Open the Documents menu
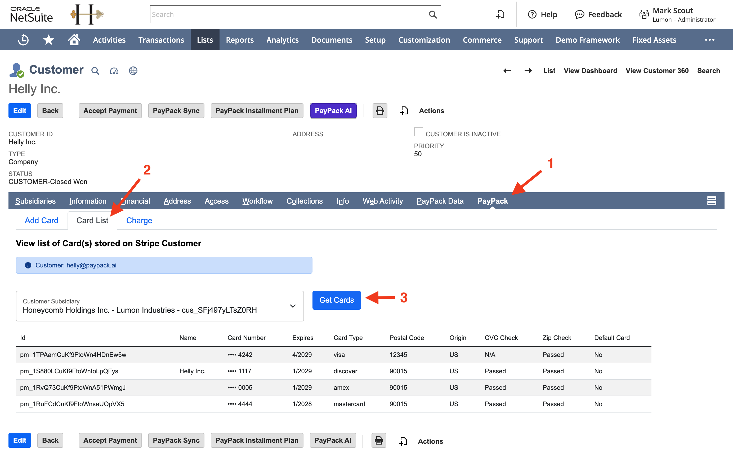Viewport: 733px width, 457px height. click(x=332, y=40)
